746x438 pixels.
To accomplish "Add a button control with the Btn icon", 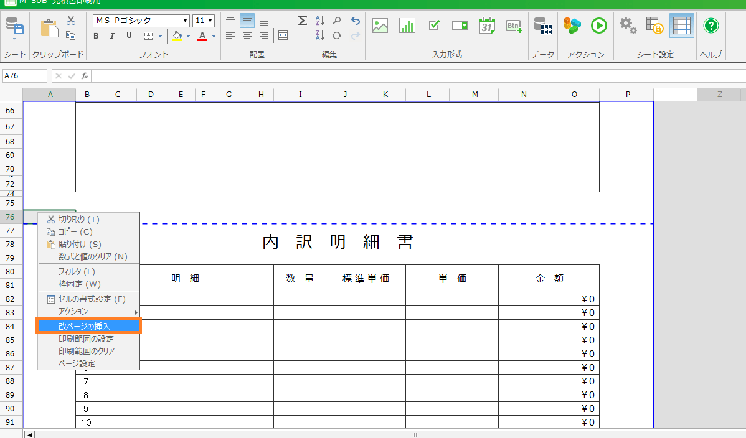I will tap(514, 26).
